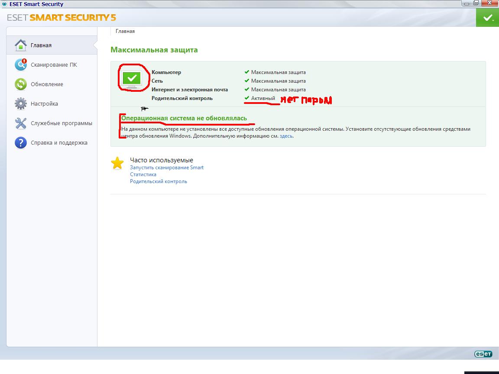
Task: Click the Главная house icon
Action: tap(21, 45)
